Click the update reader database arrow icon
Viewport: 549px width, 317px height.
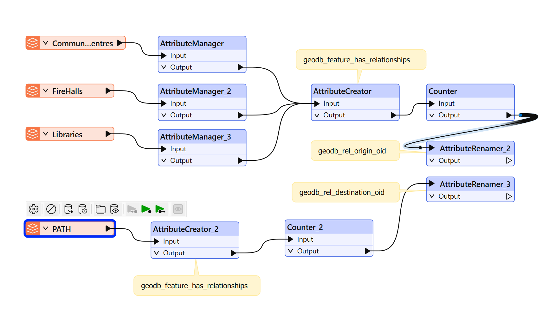68,209
